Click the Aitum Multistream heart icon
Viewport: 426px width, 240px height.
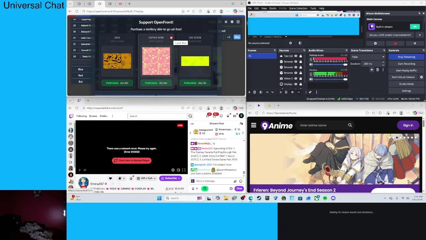[395, 43]
